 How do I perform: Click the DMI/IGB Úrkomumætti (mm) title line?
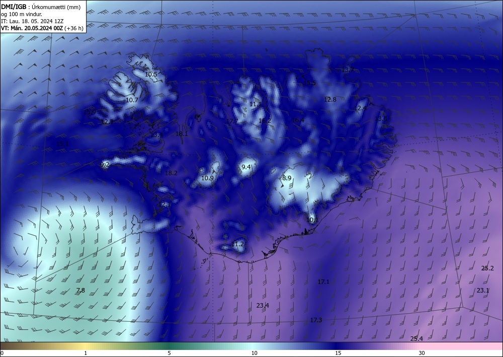pos(41,7)
